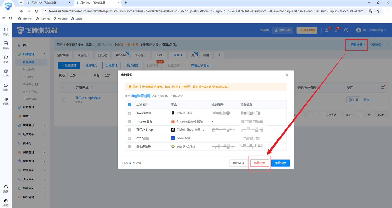Open the 店铺 icon in the left rail

click(6, 45)
